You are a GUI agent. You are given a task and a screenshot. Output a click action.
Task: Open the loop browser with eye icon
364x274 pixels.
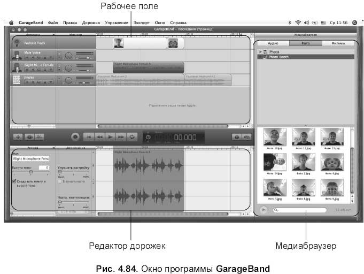pos(29,137)
